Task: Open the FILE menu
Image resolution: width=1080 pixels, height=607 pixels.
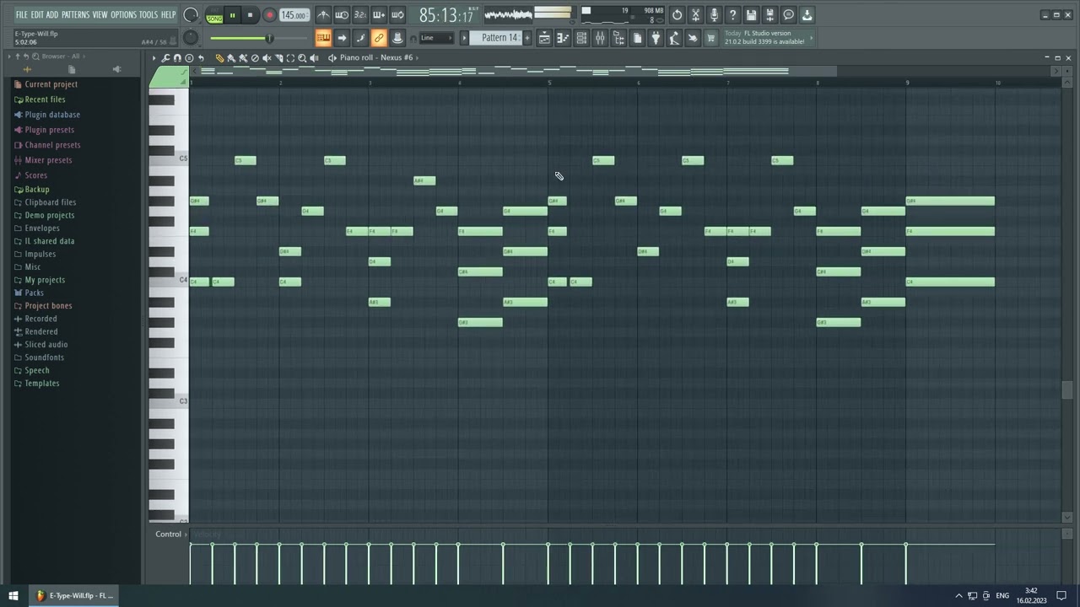Action: point(21,14)
